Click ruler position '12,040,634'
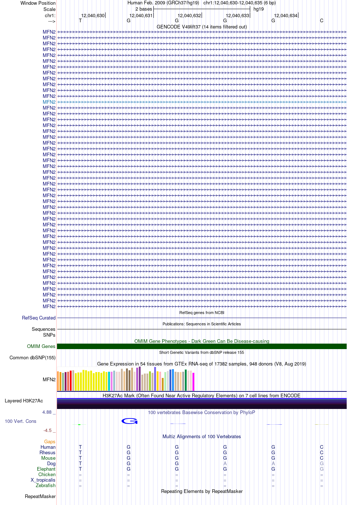 286,15
